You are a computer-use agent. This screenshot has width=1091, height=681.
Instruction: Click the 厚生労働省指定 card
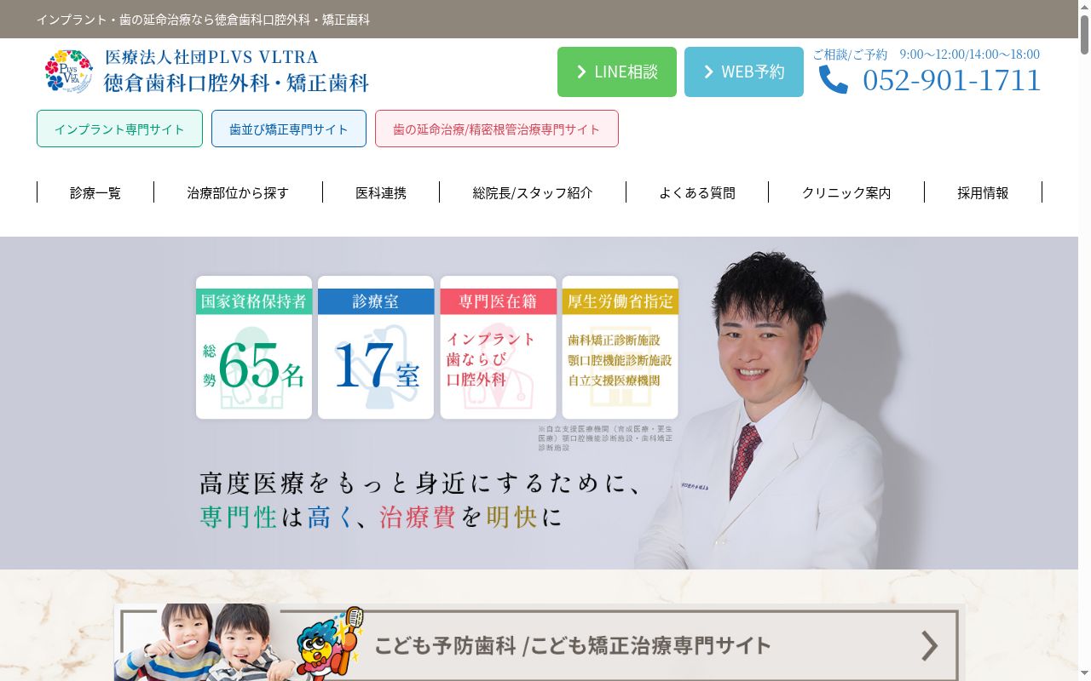(x=620, y=347)
